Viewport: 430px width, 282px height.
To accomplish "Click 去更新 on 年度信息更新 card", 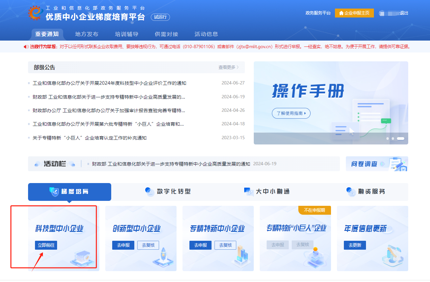I will (355, 245).
